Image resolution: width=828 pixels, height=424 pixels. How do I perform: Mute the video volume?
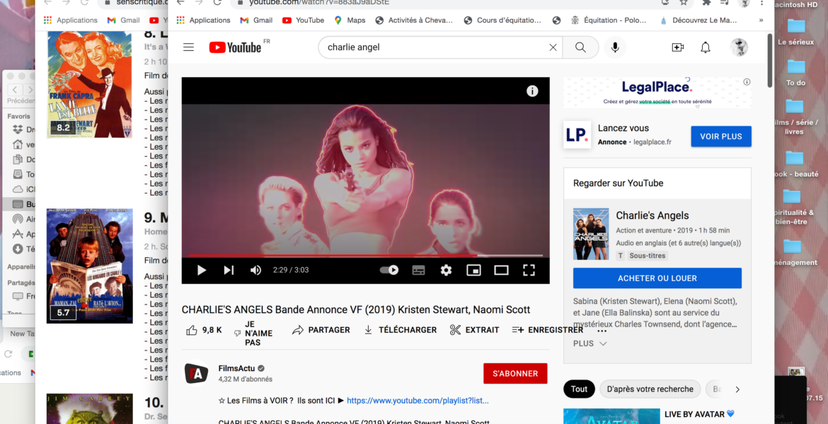click(255, 270)
